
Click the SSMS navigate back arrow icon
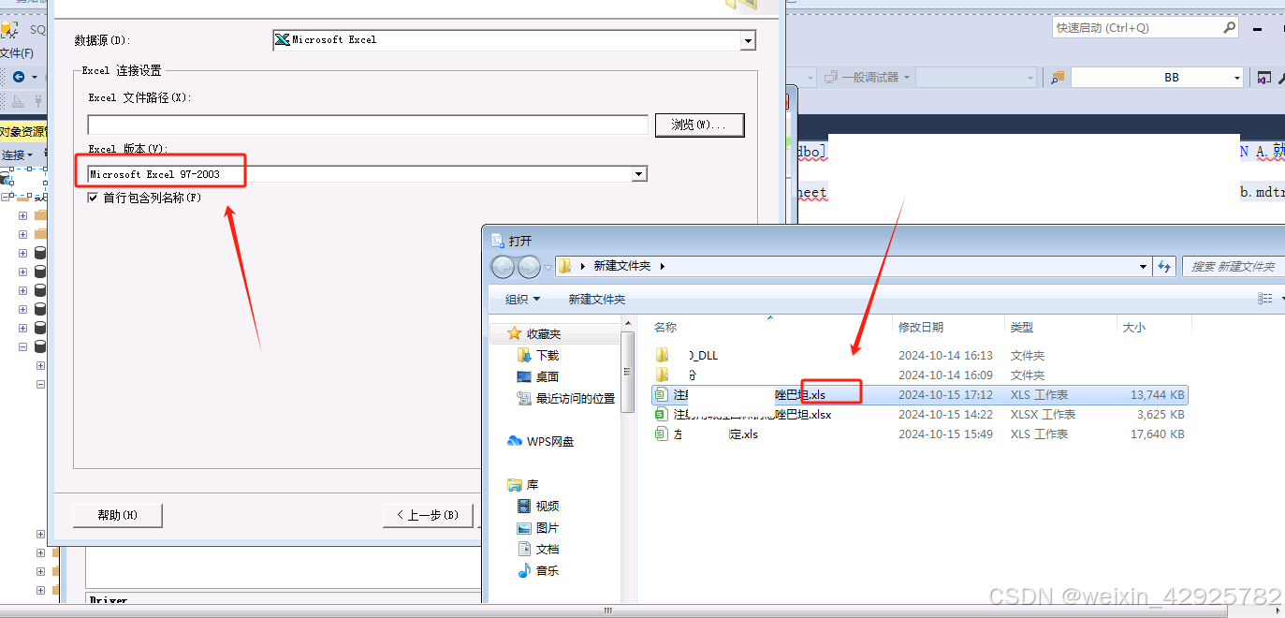(18, 77)
